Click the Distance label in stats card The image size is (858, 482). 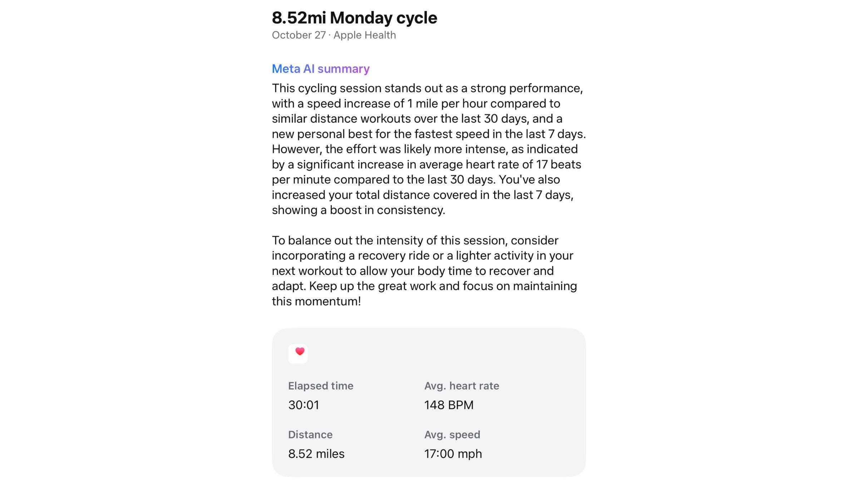310,435
